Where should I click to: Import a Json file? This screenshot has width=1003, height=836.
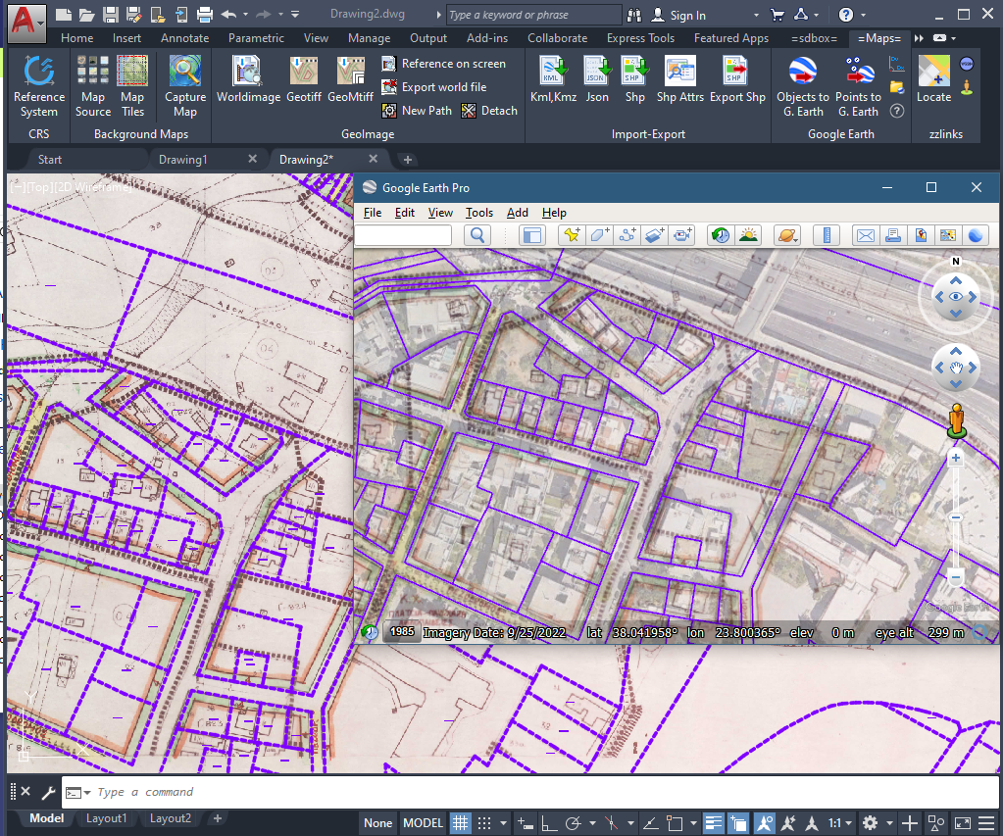(x=597, y=79)
